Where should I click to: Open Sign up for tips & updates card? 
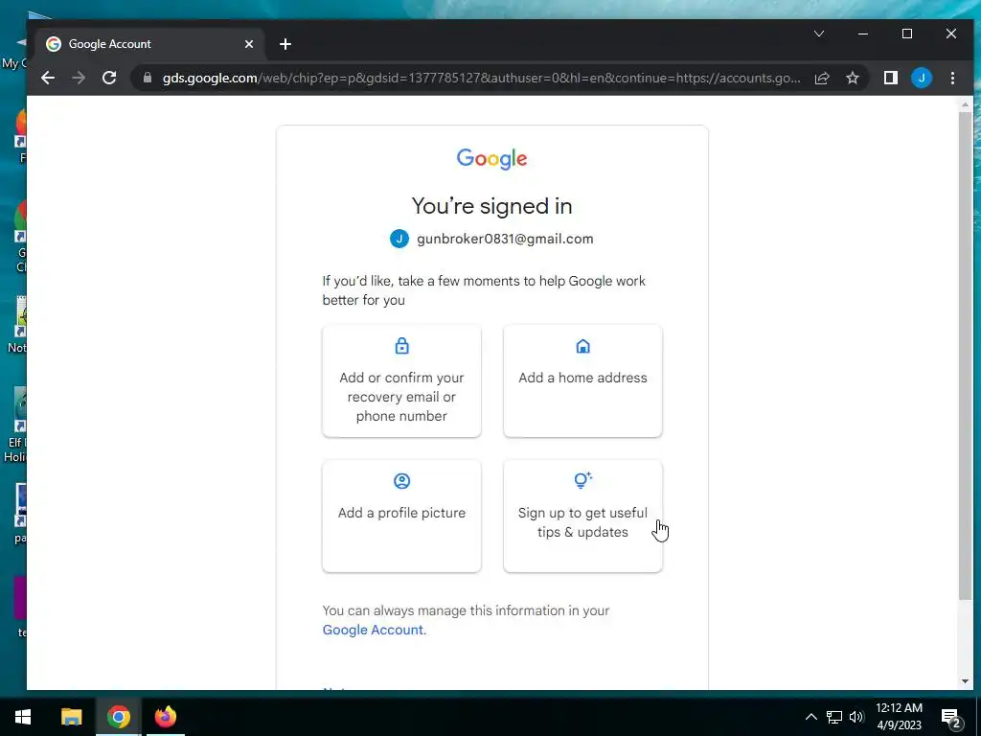[582, 516]
